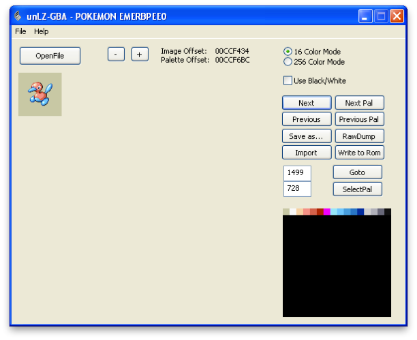417x340 pixels.
Task: Pick the peach palette swatch
Action: [x=299, y=212]
